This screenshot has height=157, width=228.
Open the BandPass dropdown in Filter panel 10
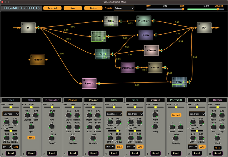[x=197, y=114]
